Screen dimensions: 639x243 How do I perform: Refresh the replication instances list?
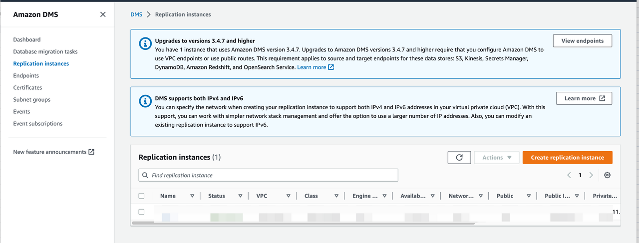pos(459,157)
